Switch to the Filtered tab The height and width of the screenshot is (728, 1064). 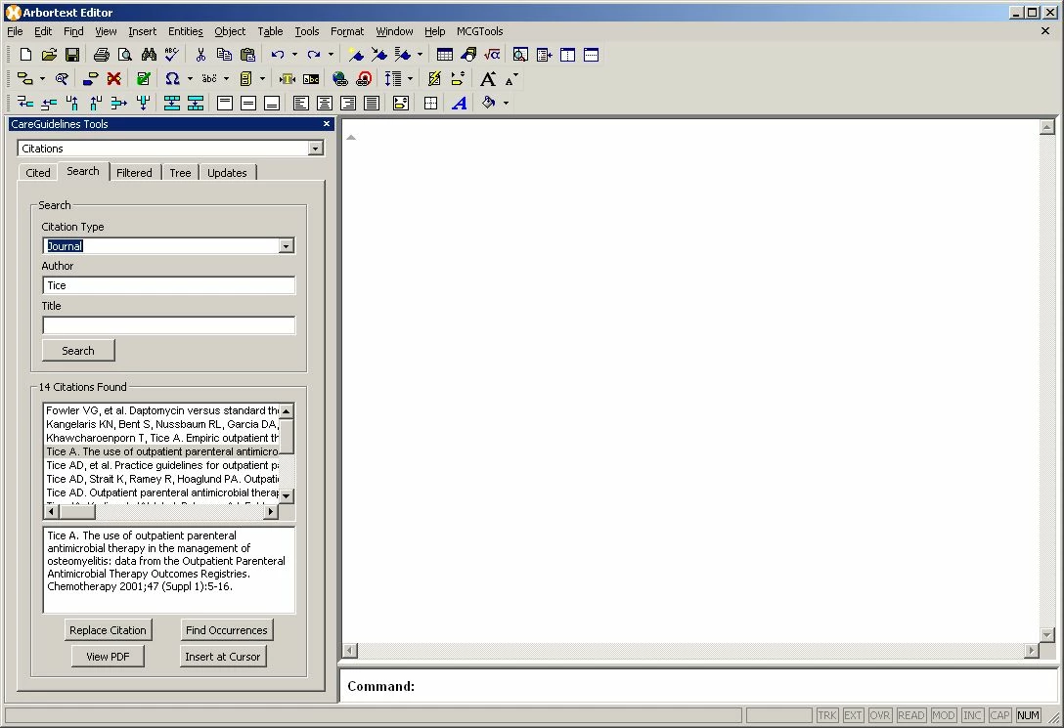point(134,173)
